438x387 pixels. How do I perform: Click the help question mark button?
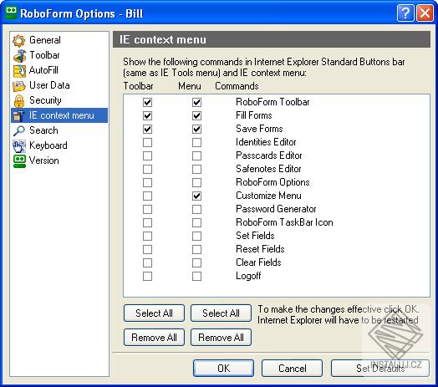405,13
